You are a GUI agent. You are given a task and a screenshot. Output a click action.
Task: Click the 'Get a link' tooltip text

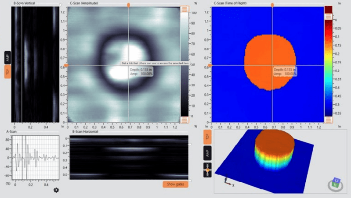pyautogui.click(x=155, y=64)
